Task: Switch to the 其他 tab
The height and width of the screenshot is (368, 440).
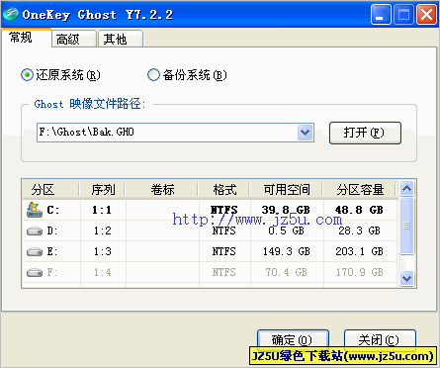Action: (x=121, y=40)
